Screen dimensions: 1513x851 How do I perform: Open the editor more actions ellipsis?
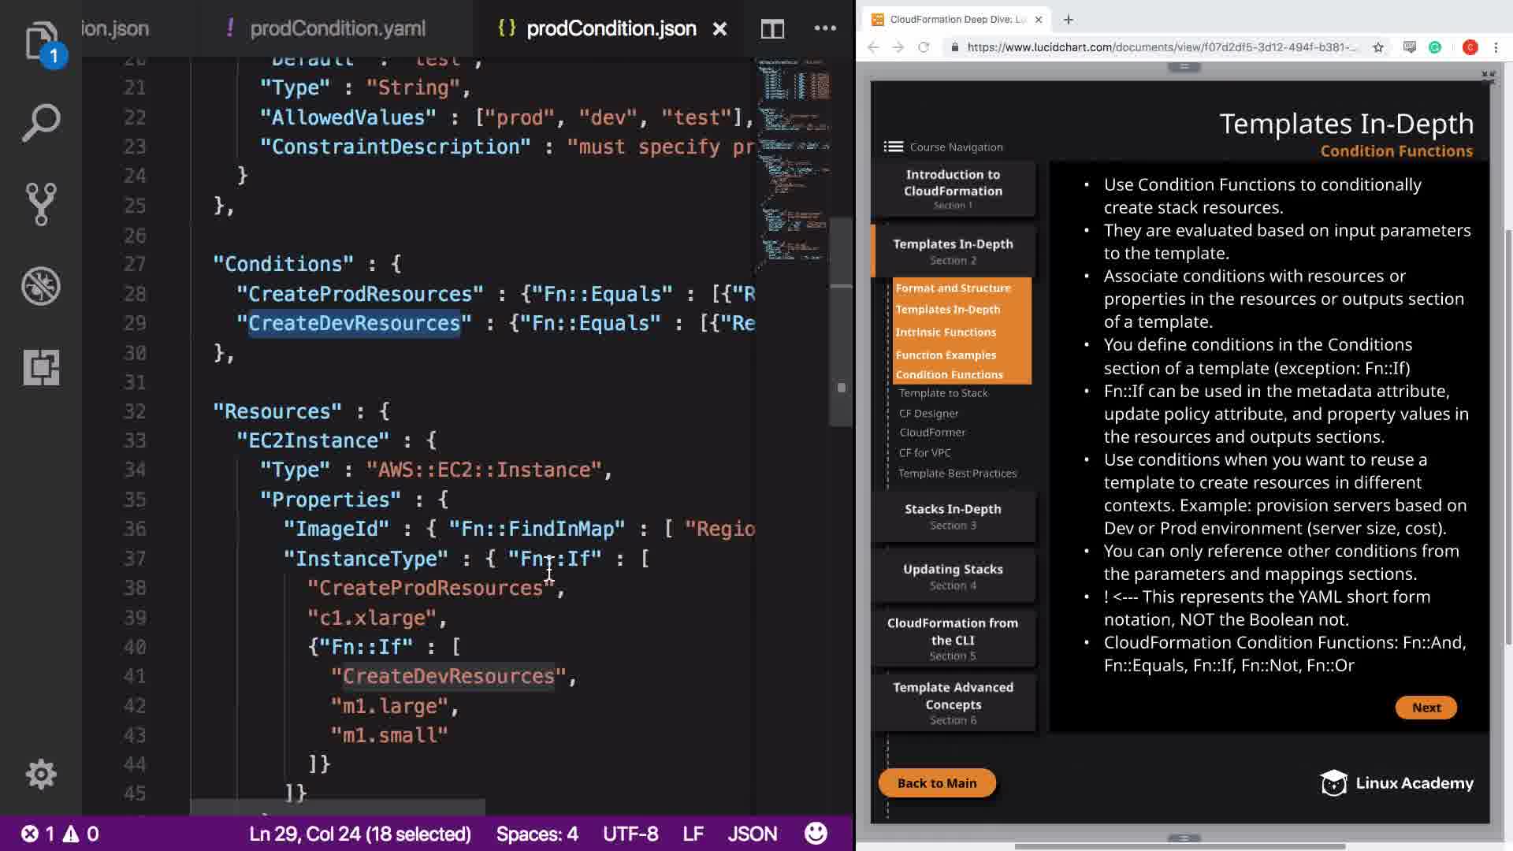tap(825, 28)
